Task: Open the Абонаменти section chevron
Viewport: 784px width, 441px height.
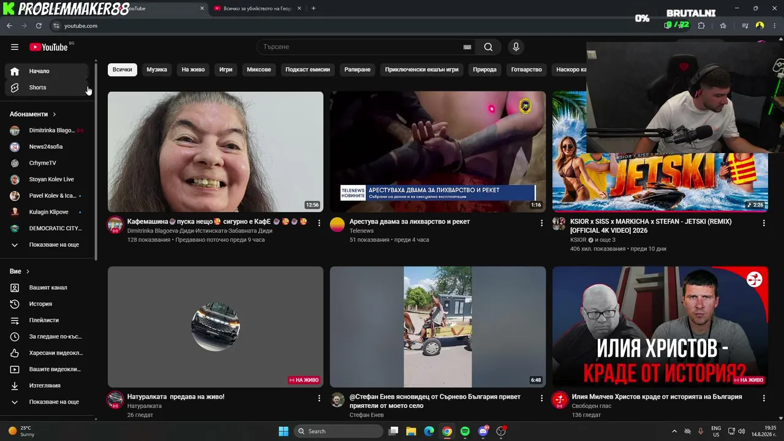Action: pyautogui.click(x=55, y=115)
